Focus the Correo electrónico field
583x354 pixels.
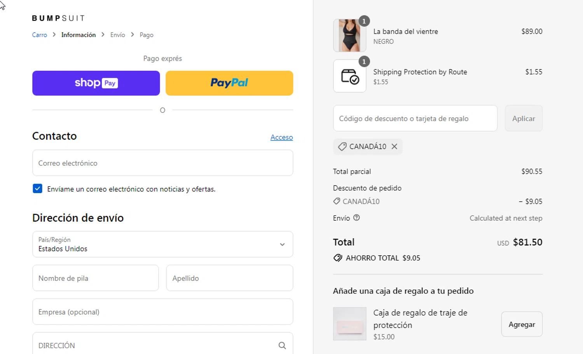pyautogui.click(x=162, y=163)
